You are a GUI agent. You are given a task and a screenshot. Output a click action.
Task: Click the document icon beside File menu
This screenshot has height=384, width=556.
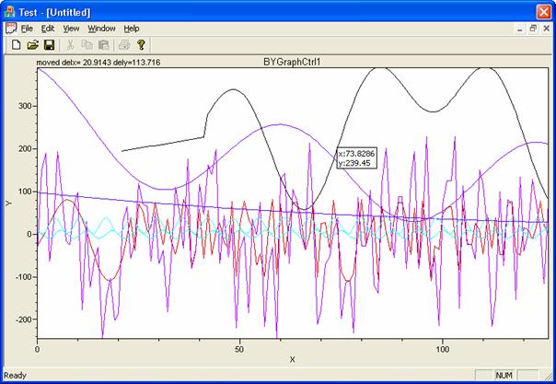(x=11, y=29)
